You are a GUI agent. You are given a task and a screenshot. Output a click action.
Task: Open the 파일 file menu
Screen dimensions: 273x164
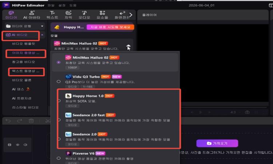[x=51, y=5]
